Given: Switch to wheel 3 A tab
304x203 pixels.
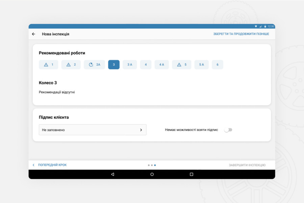Looking at the screenshot, I should tap(130, 65).
